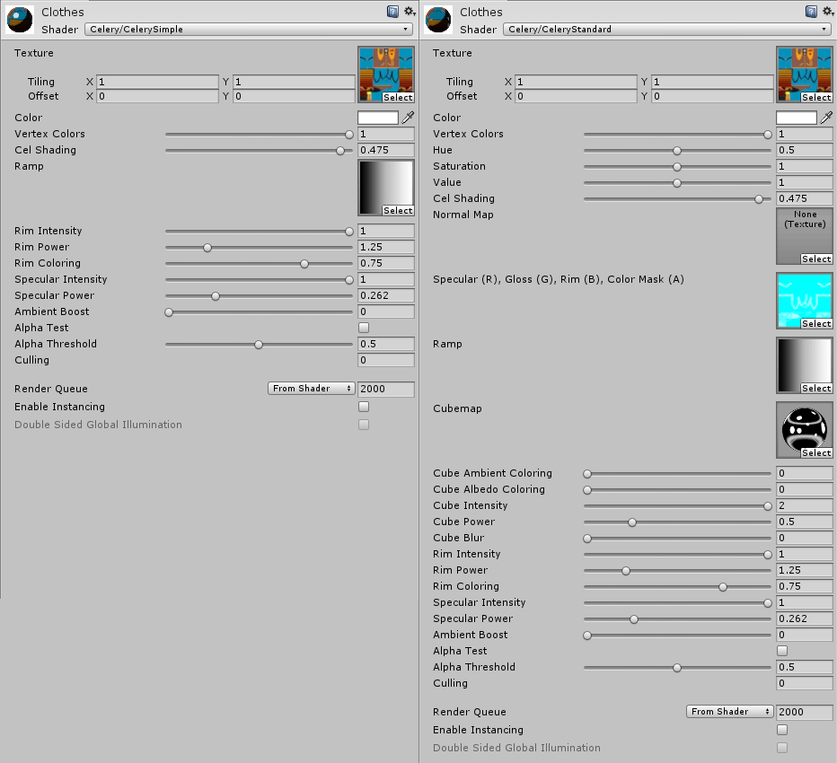Click Cubemap sphere thumbnail
837x763 pixels.
805,430
